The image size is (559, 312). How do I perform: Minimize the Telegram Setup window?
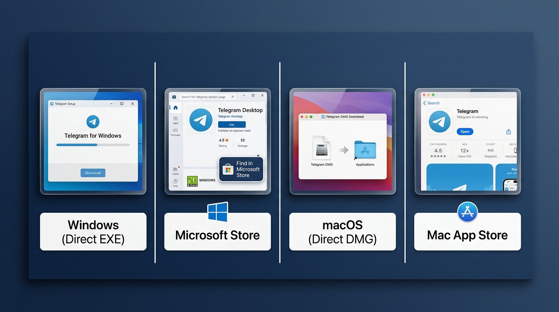click(x=111, y=104)
